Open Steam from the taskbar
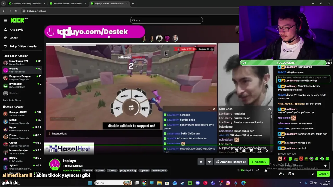The width and height of the screenshot is (333, 187). [182, 183]
